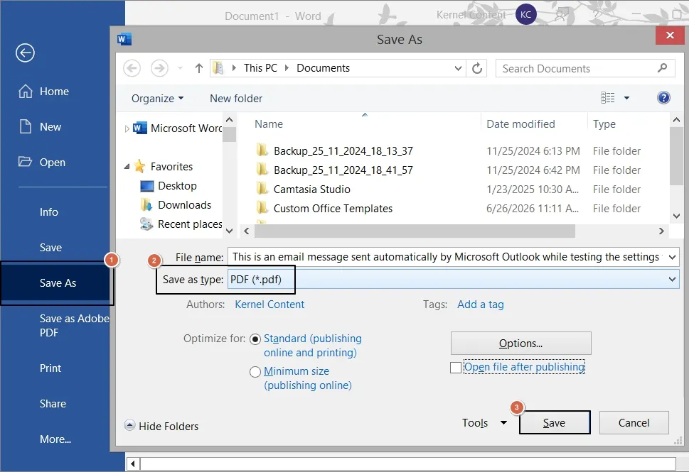Click the Add a tag link

(480, 304)
